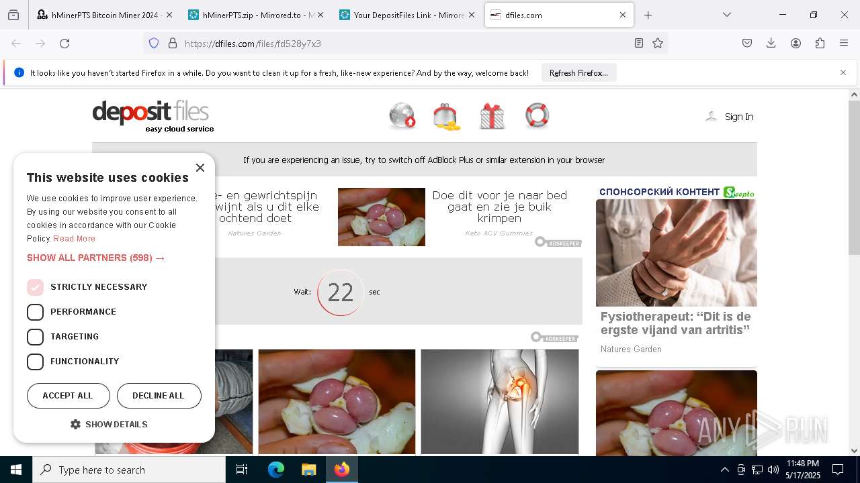Go back to previous page
The height and width of the screenshot is (483, 860).
(x=16, y=44)
